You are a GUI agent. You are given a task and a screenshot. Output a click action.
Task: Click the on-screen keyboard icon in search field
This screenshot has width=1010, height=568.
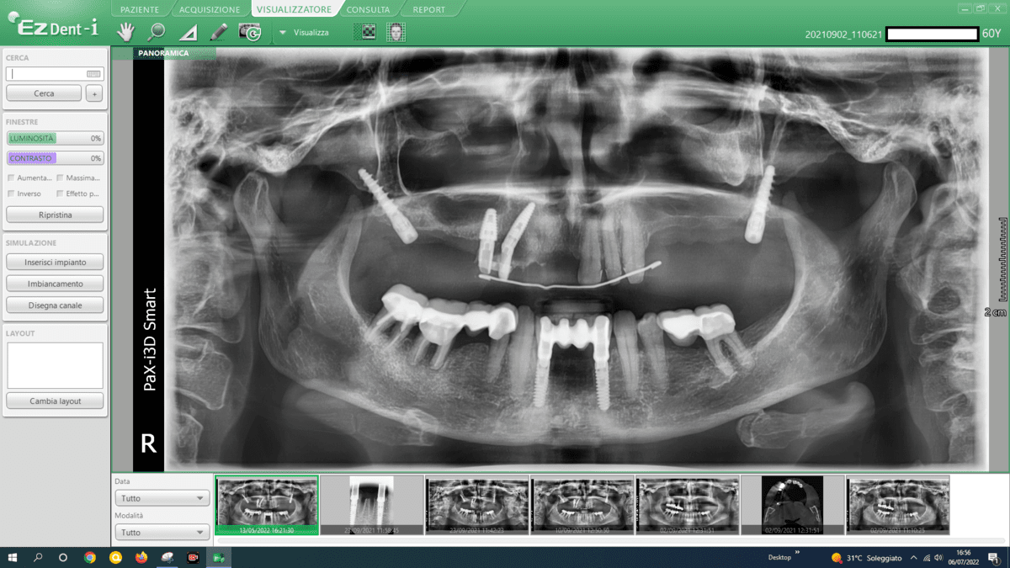click(93, 74)
